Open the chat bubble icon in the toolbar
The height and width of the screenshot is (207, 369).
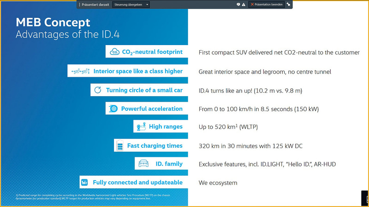pos(238,5)
